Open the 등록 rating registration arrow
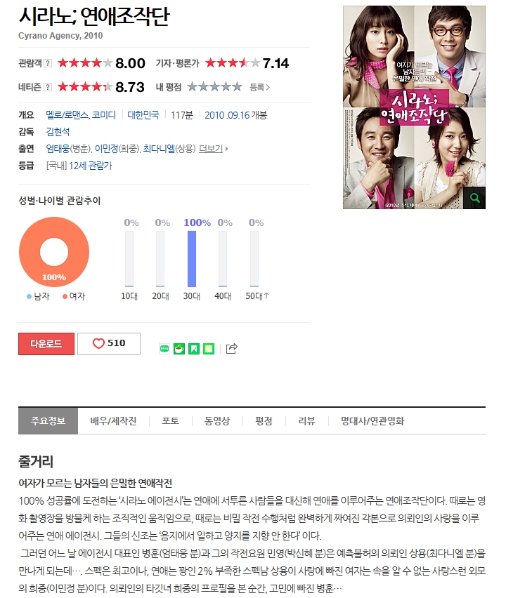The image size is (506, 598). pyautogui.click(x=260, y=87)
